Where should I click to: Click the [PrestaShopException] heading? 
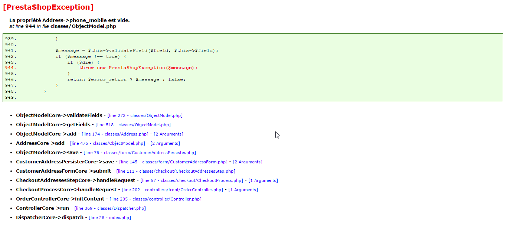pyautogui.click(x=48, y=7)
